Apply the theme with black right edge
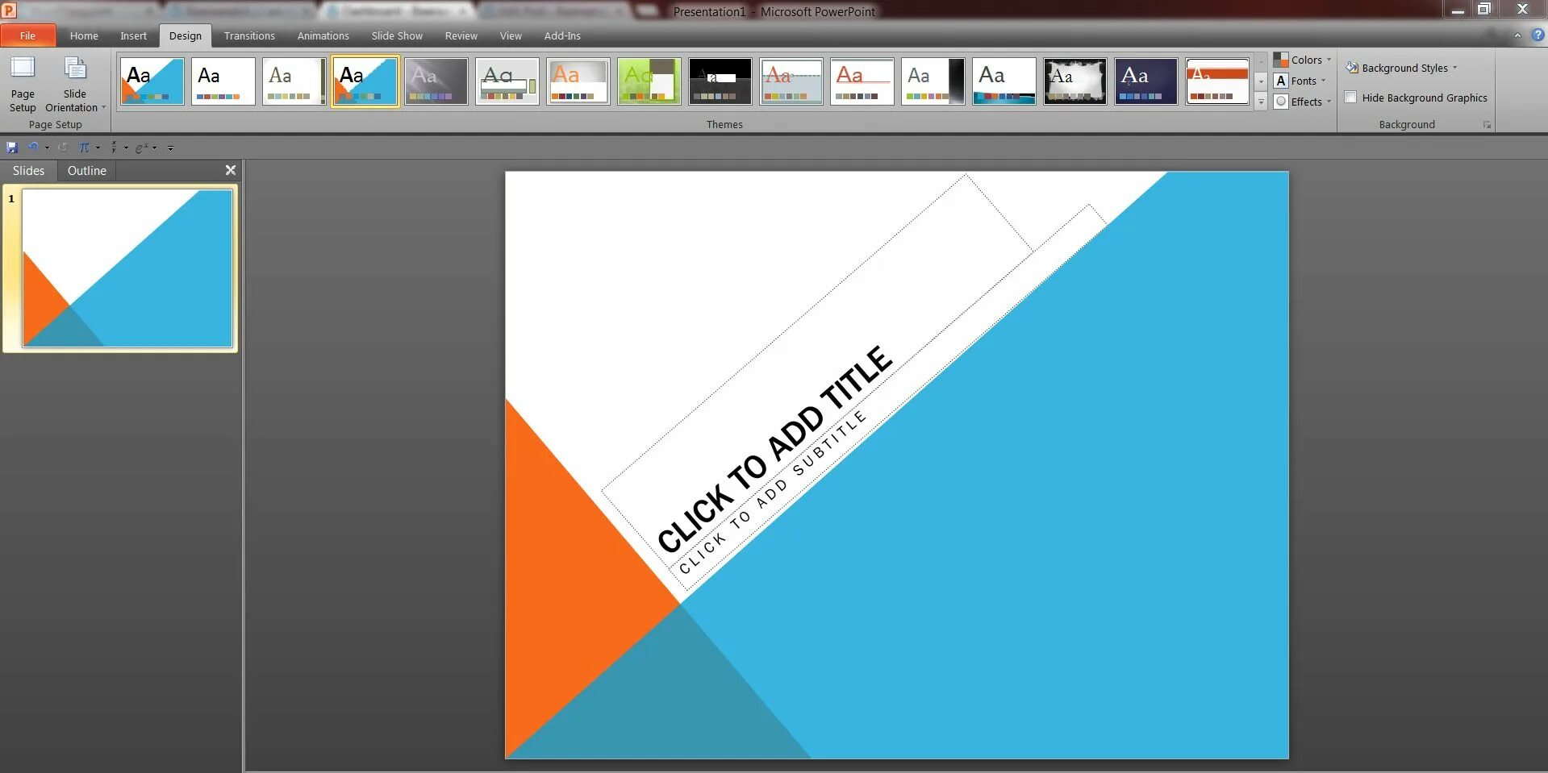The image size is (1548, 773). (933, 81)
